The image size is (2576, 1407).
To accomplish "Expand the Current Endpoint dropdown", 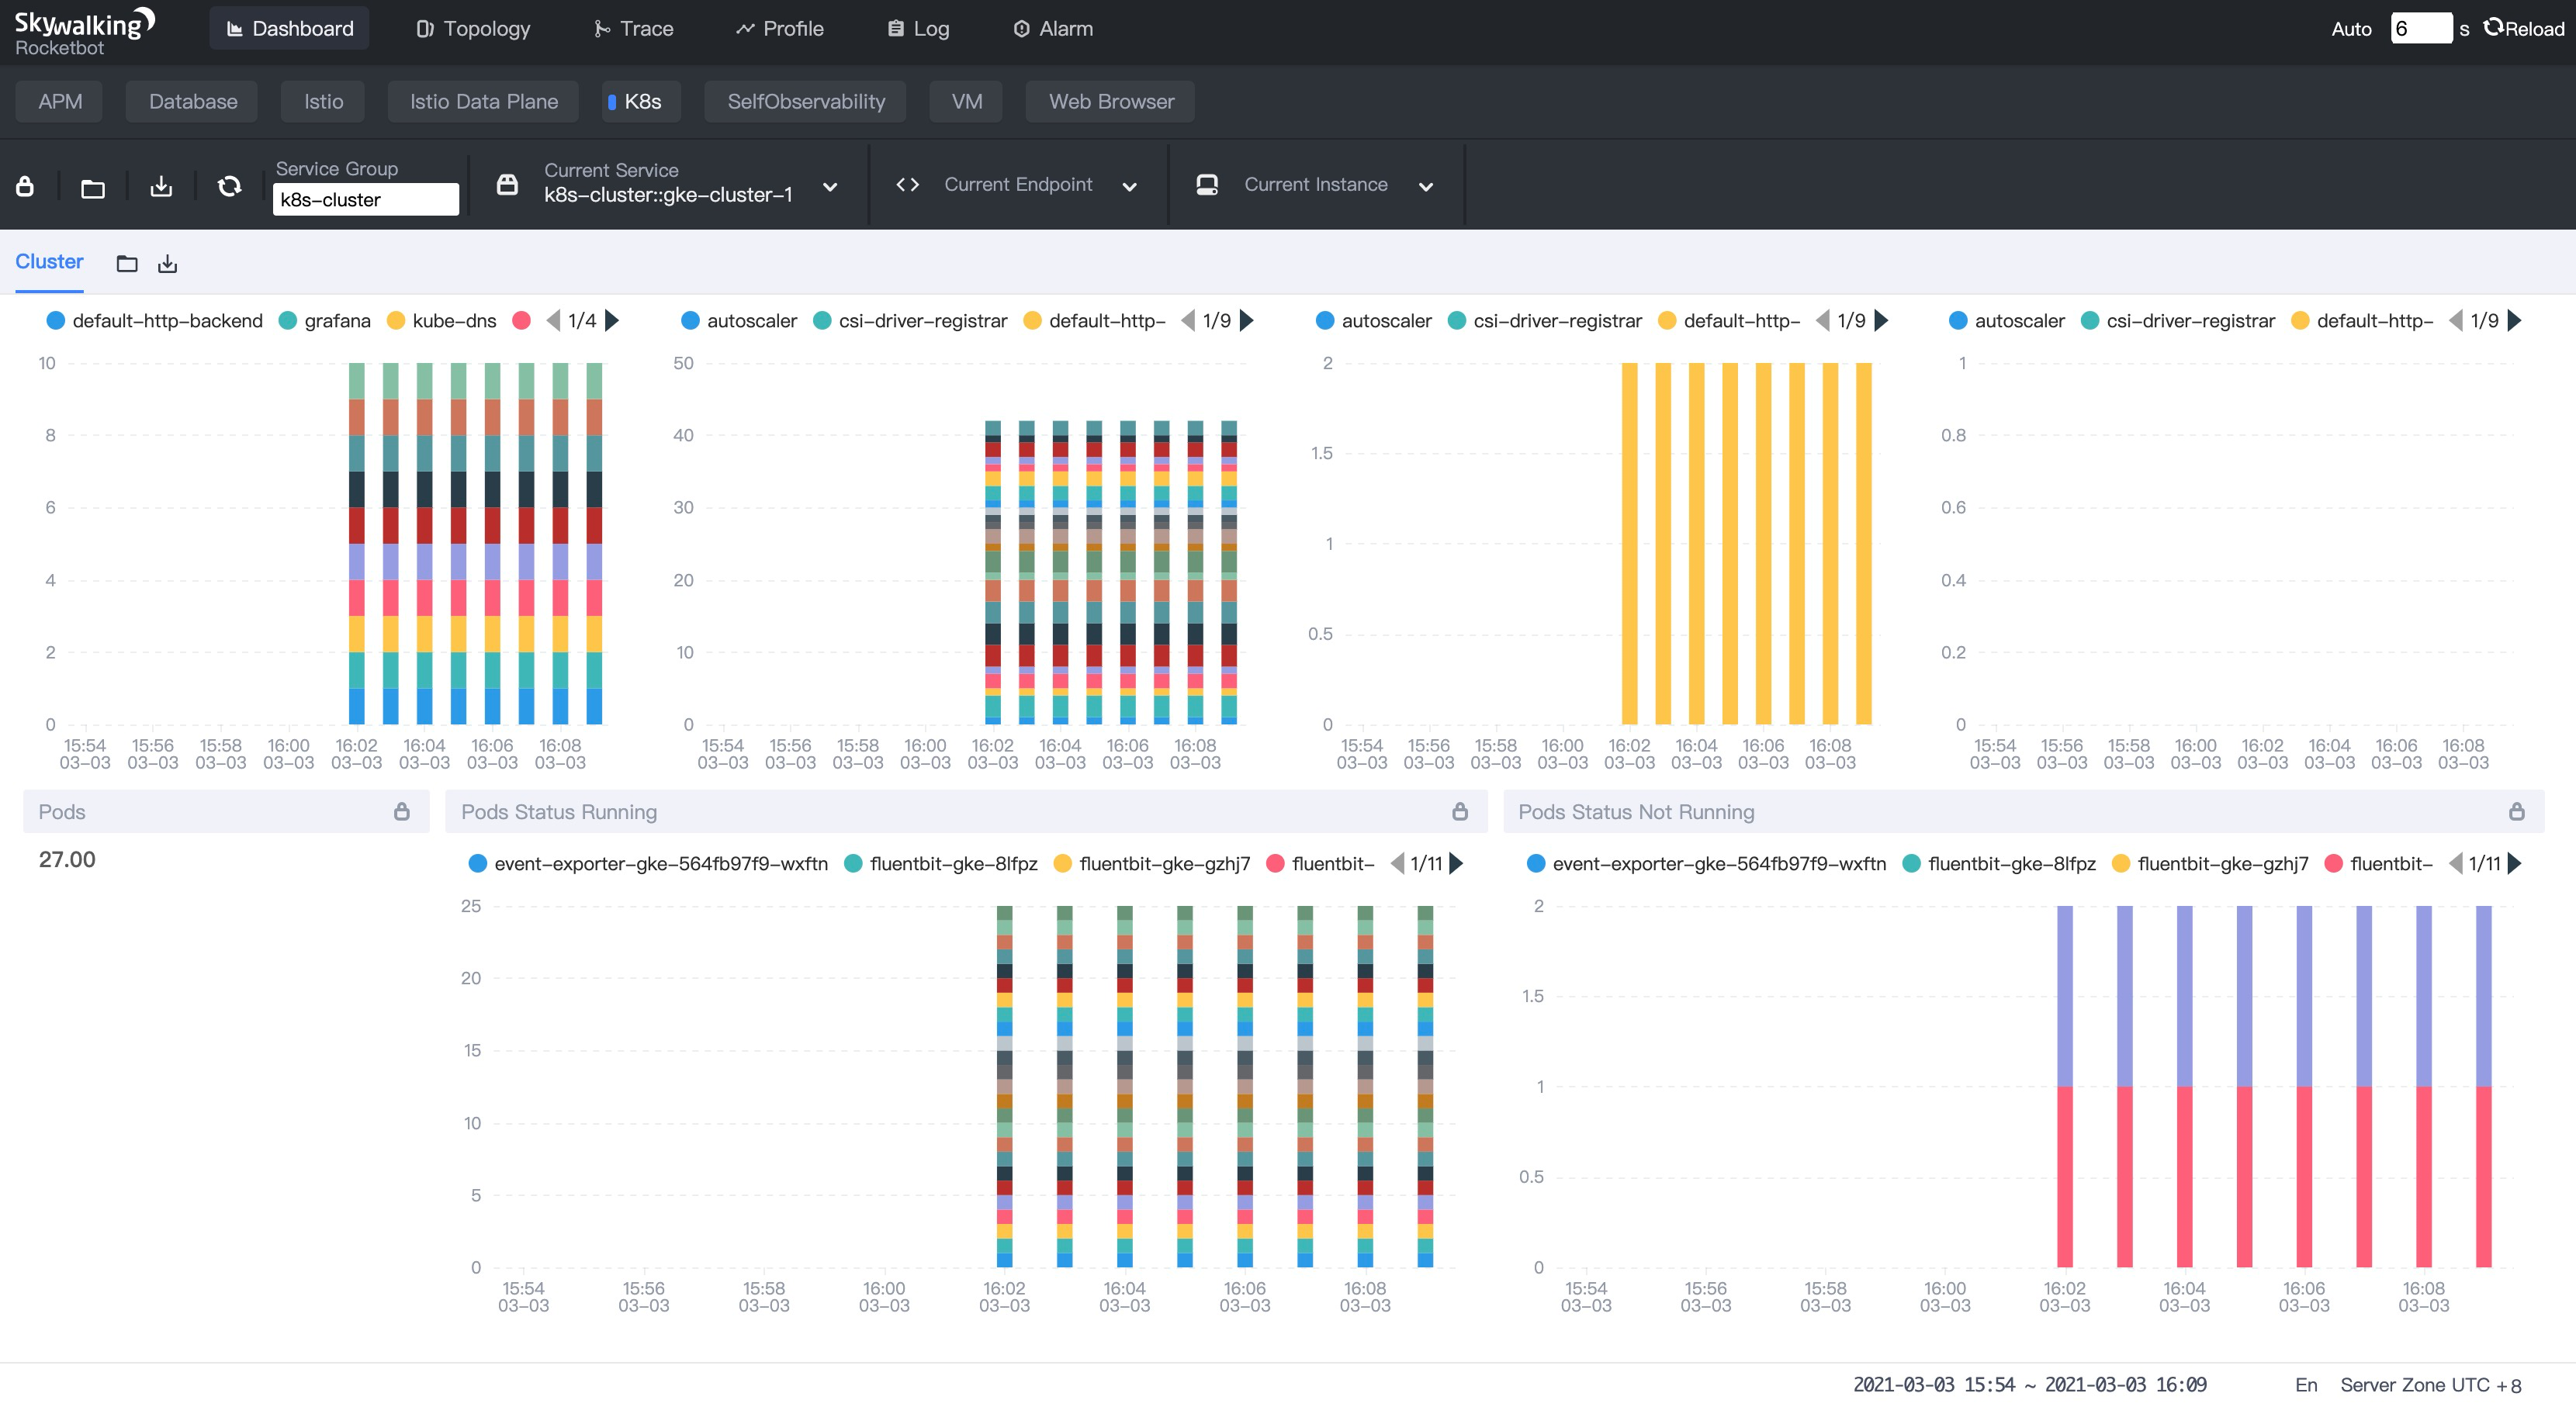I will coord(1129,186).
